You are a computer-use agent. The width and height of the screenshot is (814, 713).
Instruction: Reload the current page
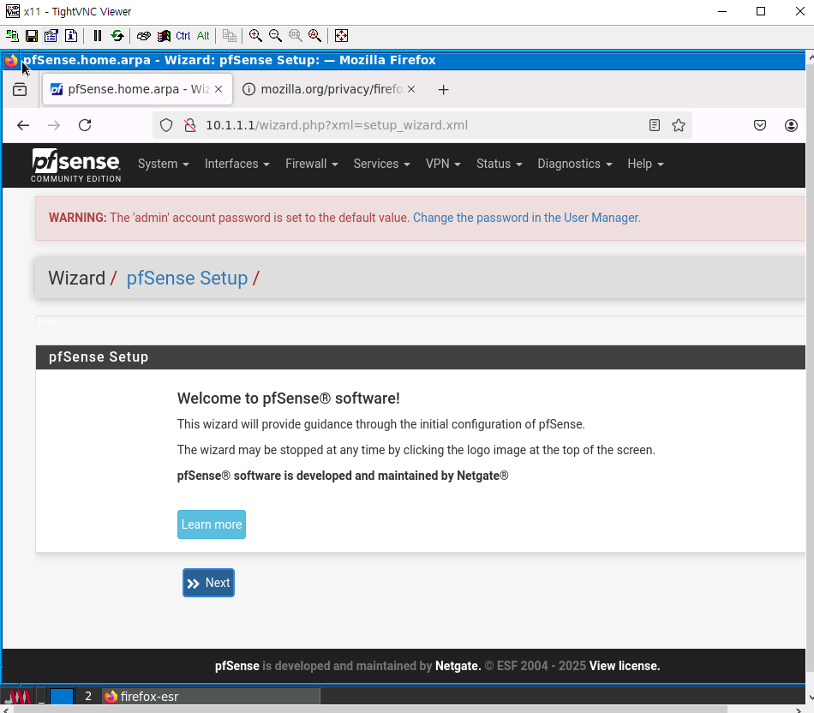coord(85,125)
